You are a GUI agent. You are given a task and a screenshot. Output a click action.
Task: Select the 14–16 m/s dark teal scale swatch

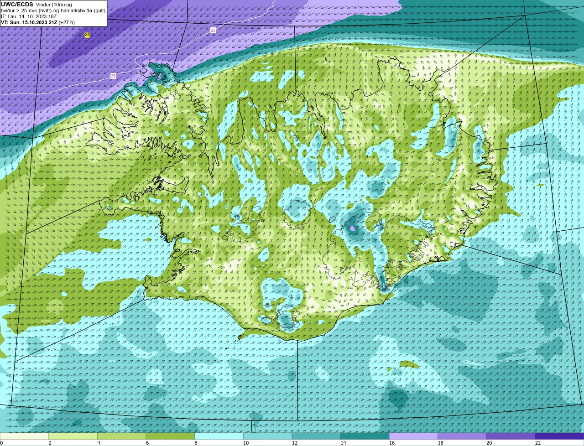point(365,436)
